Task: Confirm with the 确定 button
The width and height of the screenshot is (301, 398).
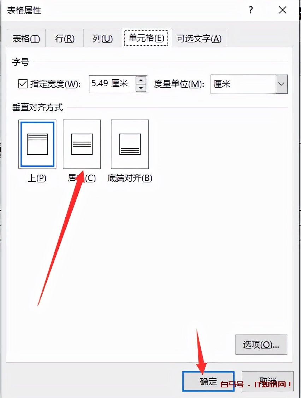Action: 208,381
